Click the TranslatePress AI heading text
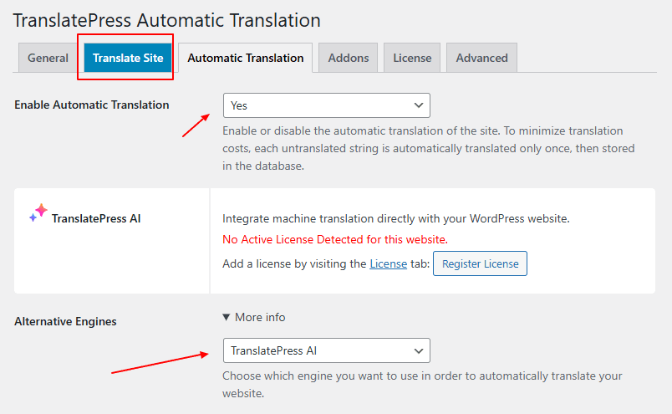 96,218
